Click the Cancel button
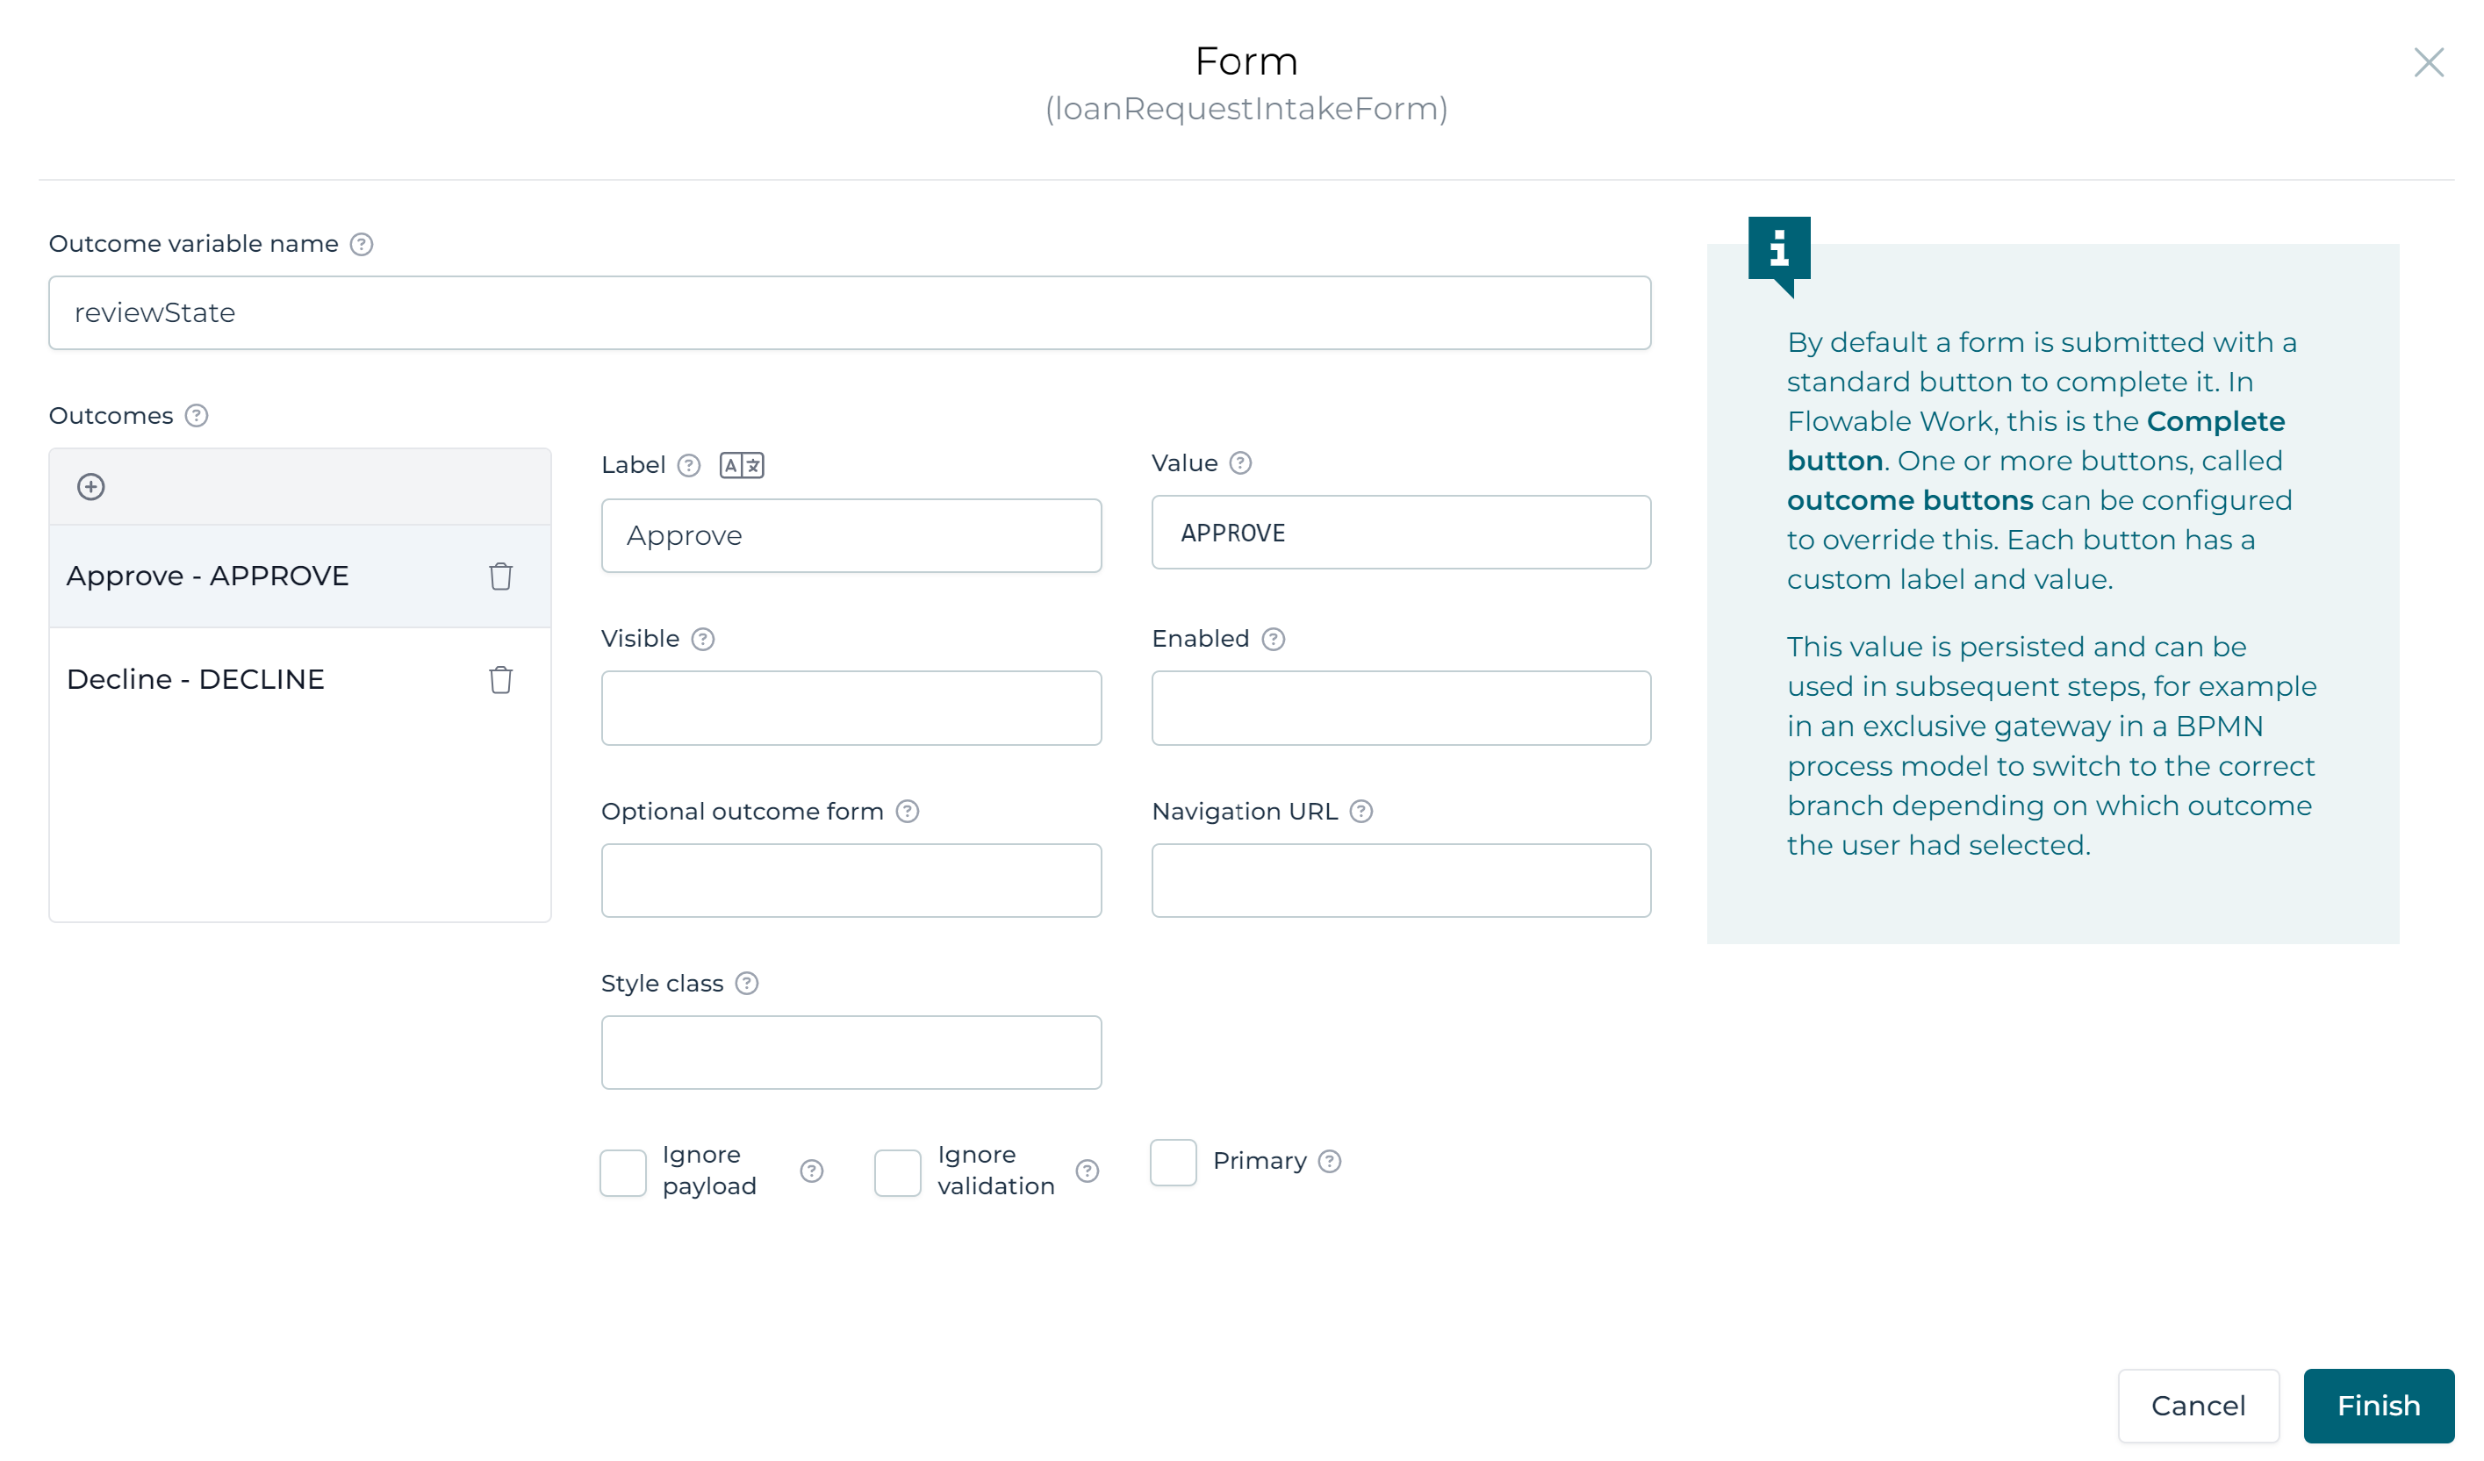 pos(2197,1406)
